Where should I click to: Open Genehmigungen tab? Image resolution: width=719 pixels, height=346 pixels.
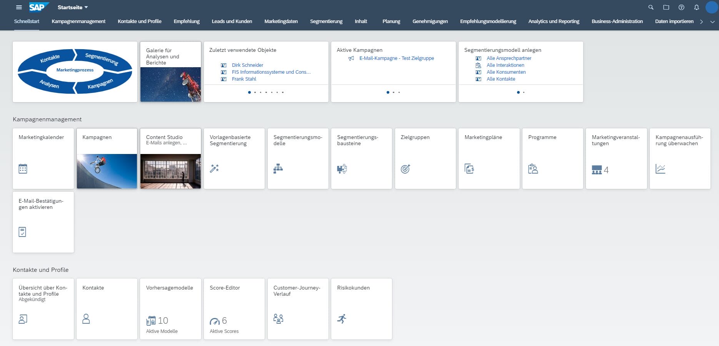click(x=430, y=22)
